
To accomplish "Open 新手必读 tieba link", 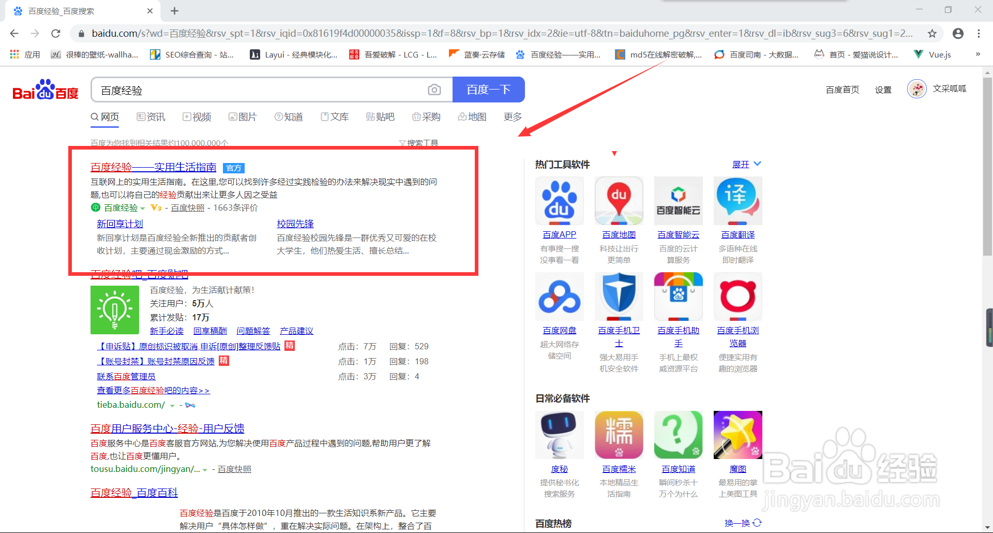I will pyautogui.click(x=167, y=331).
